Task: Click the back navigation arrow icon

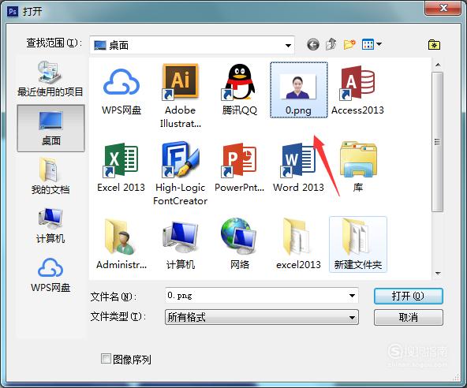Action: coord(313,45)
